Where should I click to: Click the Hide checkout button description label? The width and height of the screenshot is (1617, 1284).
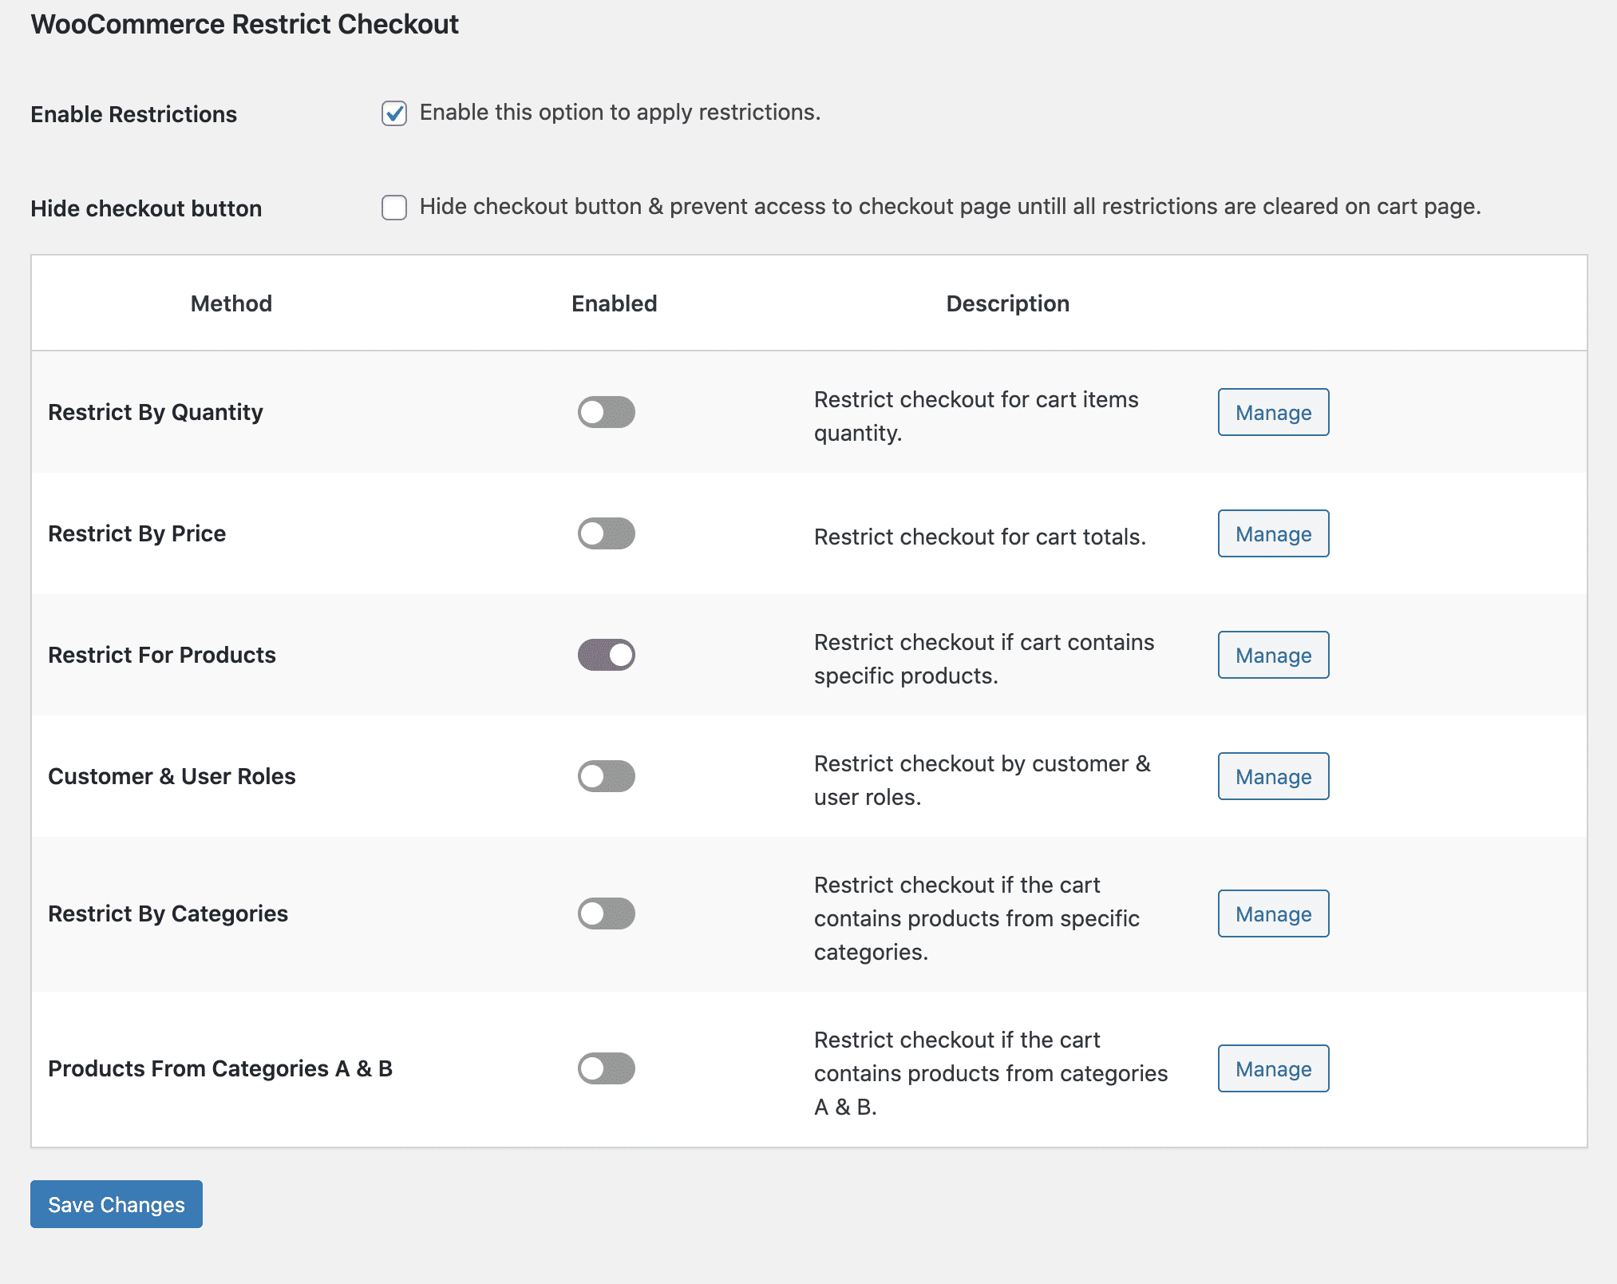(x=950, y=207)
